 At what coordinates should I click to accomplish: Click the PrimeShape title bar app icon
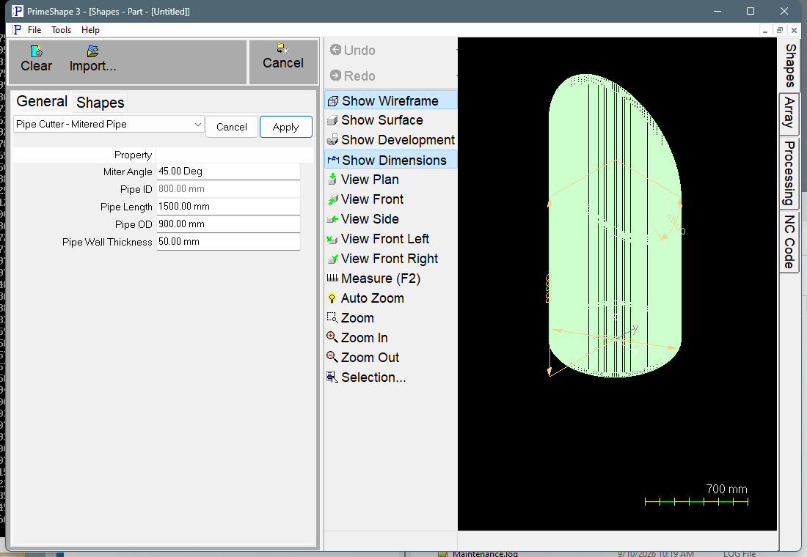click(x=17, y=11)
